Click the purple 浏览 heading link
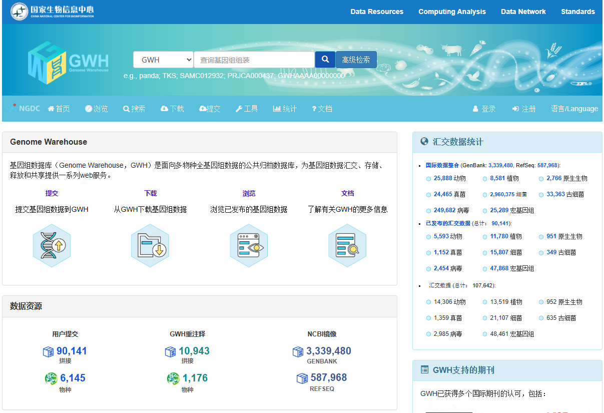604x413 pixels. (x=249, y=193)
